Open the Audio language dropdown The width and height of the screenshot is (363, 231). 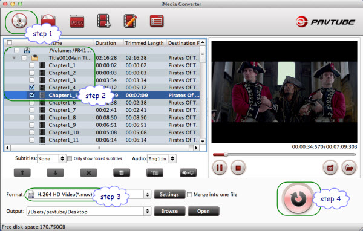(x=162, y=158)
